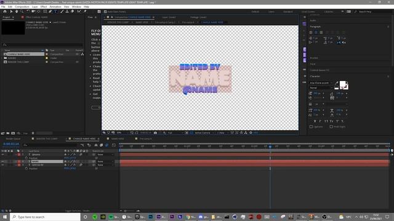Enable the Ligatures checkbox
Screen dimensions: 394x221
(x=311, y=127)
